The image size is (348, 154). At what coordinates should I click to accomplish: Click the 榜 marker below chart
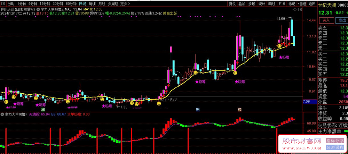coord(239,110)
